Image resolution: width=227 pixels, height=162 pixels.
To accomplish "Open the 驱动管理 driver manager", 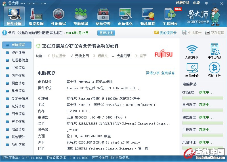I will [x=103, y=16].
